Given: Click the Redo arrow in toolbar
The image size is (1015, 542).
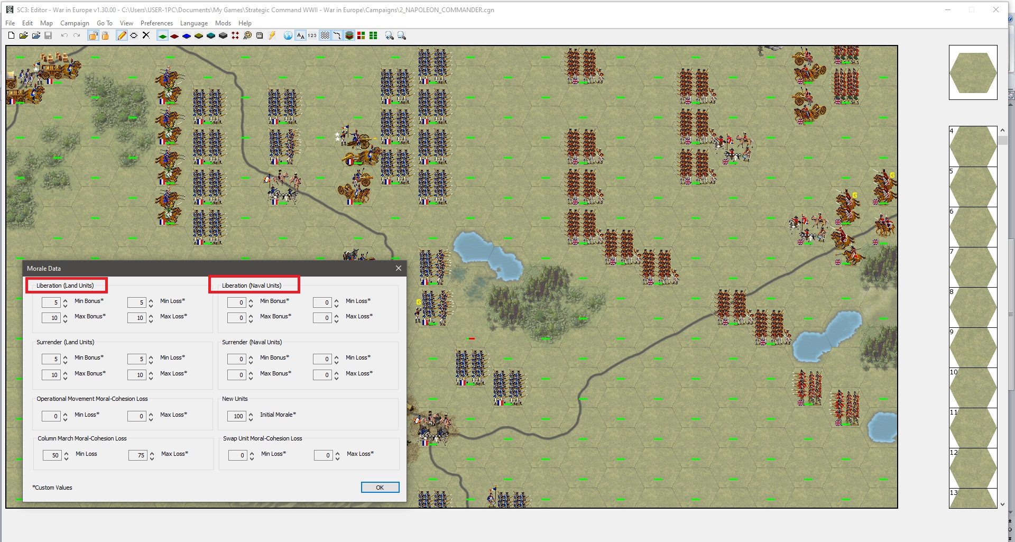Looking at the screenshot, I should 77,35.
